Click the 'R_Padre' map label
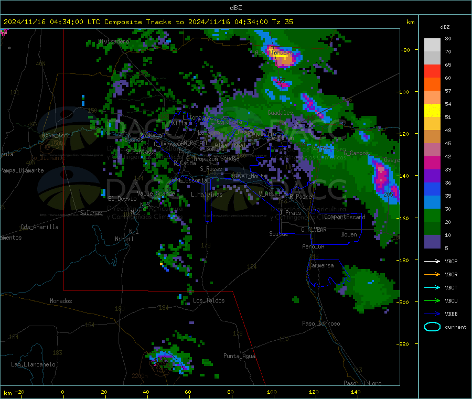472x399 pixels. [x=301, y=197]
